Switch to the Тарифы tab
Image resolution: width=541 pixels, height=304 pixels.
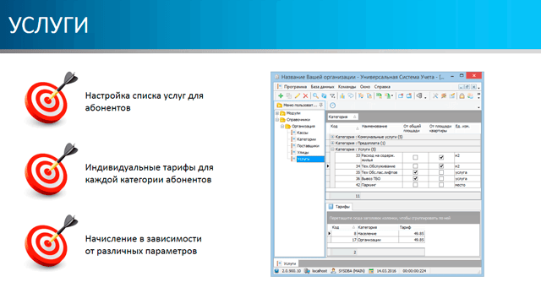(x=339, y=206)
